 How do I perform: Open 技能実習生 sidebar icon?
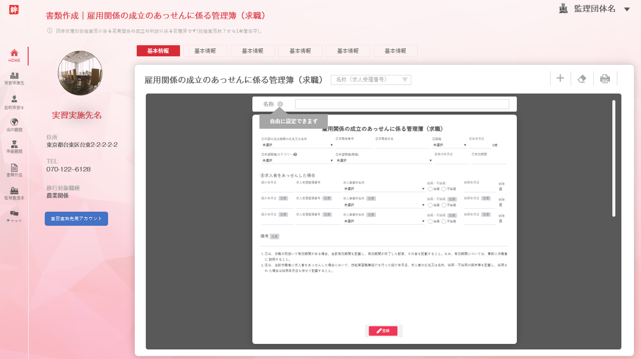coord(14,102)
